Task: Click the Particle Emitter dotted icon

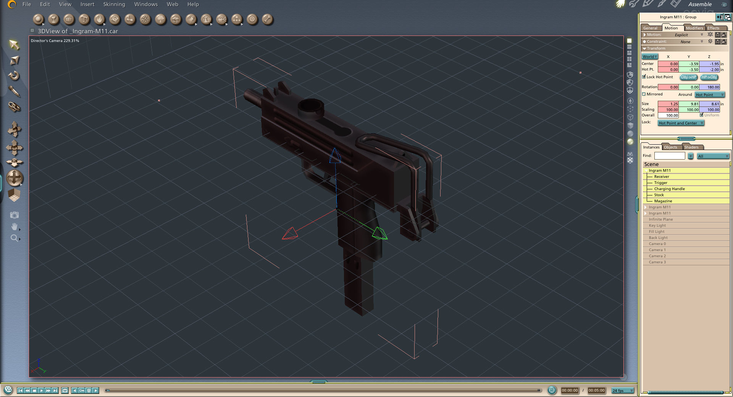Action: click(145, 19)
